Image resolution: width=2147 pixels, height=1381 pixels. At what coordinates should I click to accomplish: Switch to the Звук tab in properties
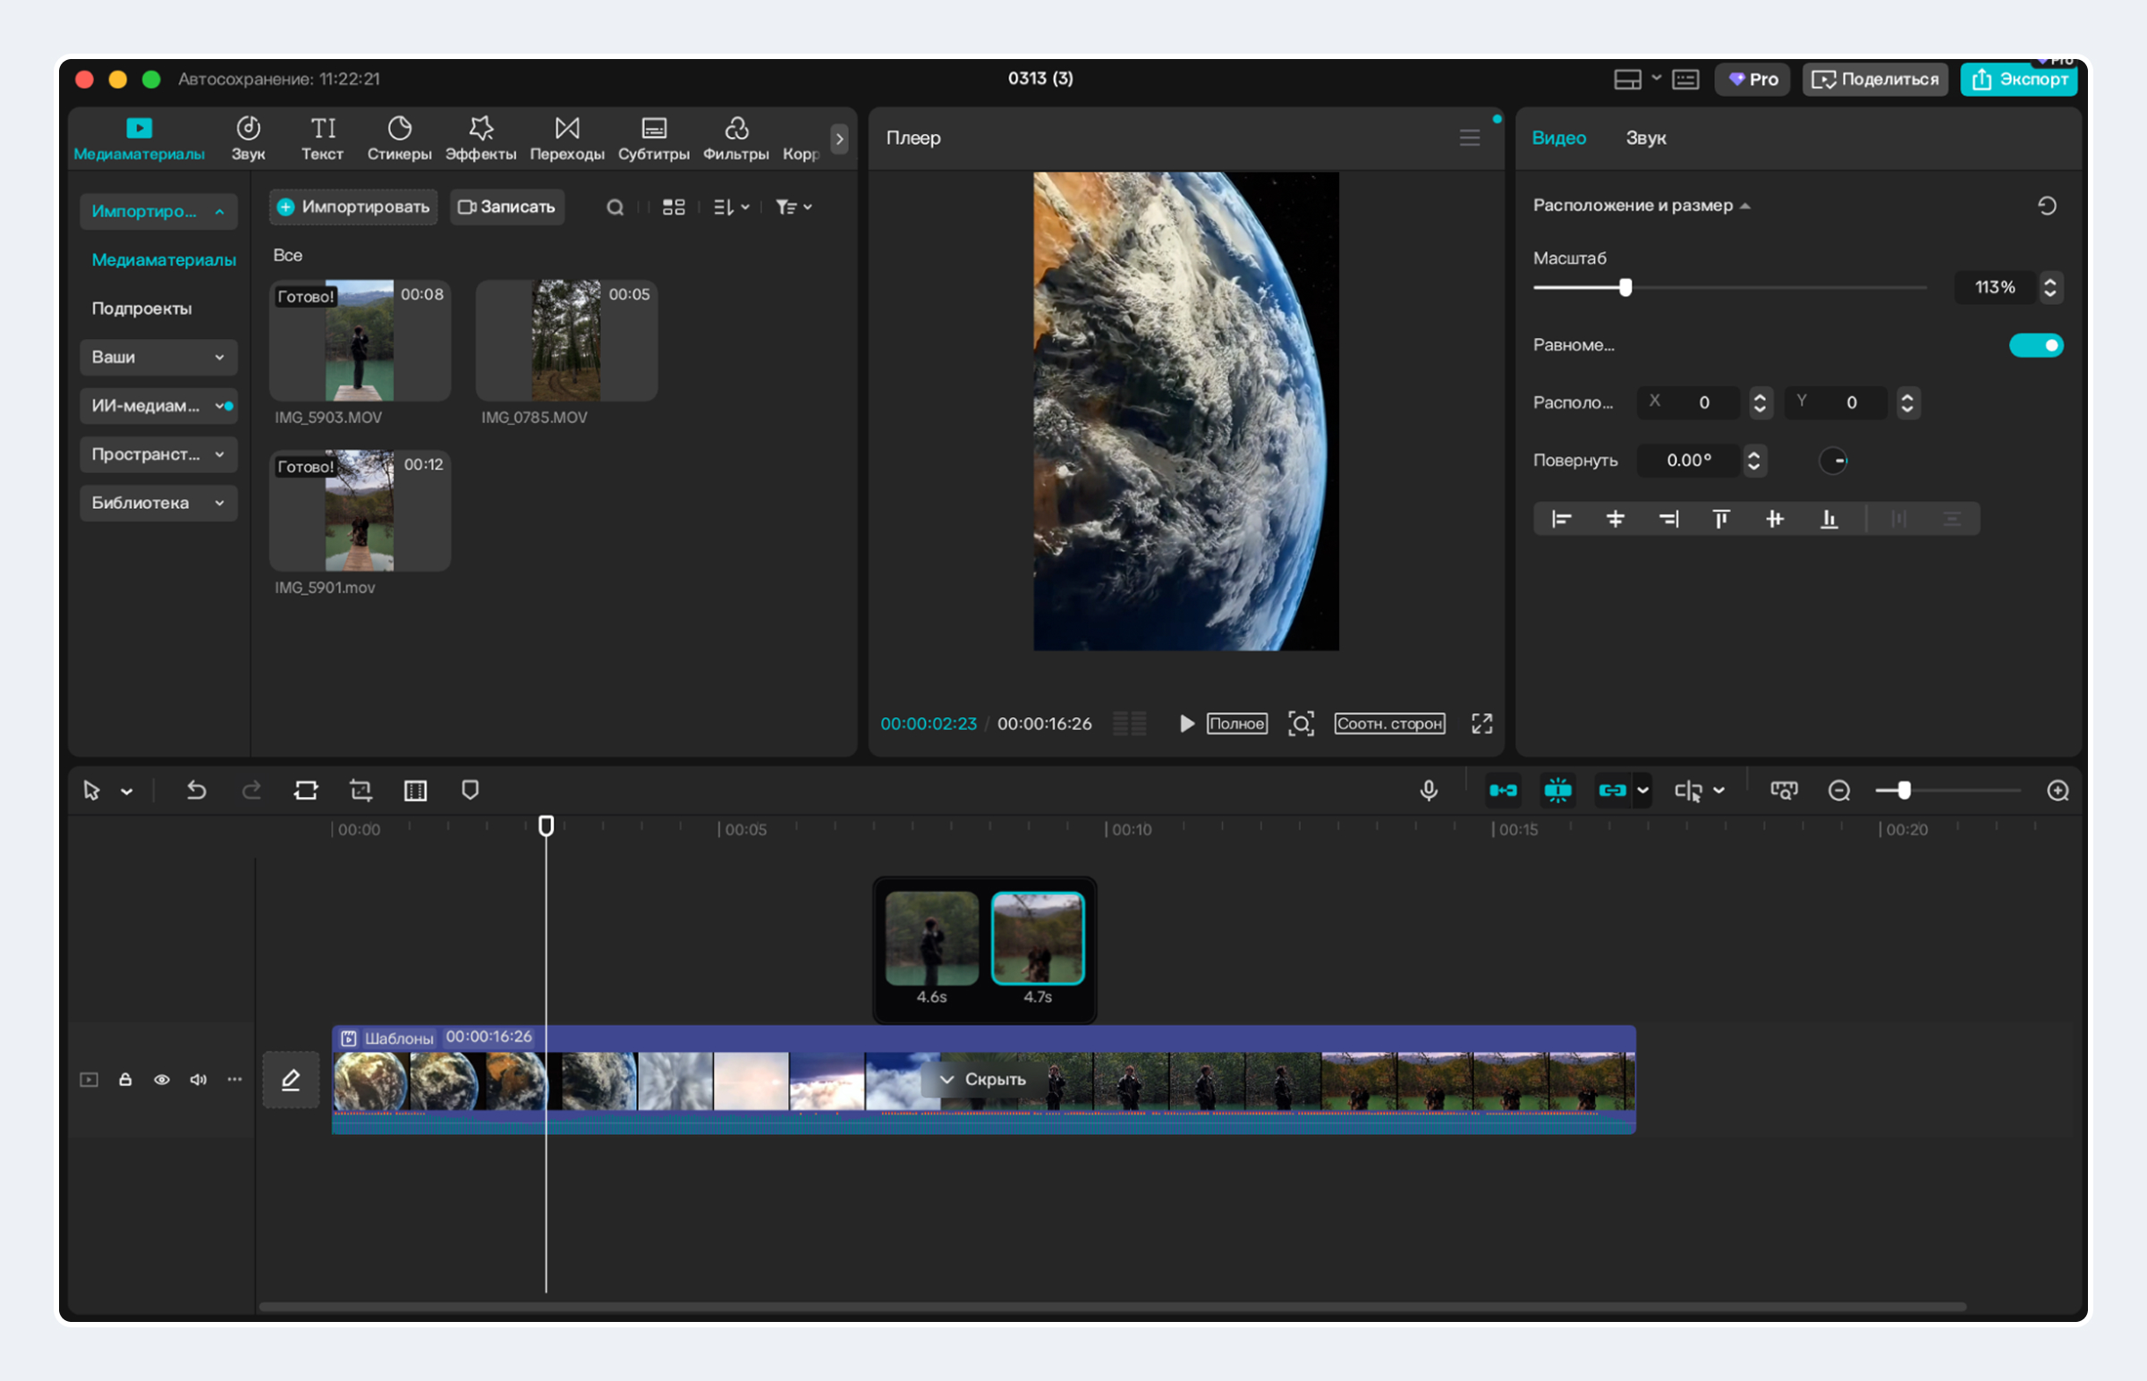coord(1646,138)
